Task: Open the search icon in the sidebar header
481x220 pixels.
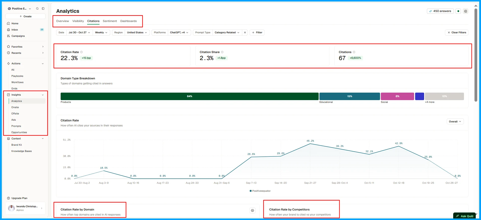Action: coord(37,9)
